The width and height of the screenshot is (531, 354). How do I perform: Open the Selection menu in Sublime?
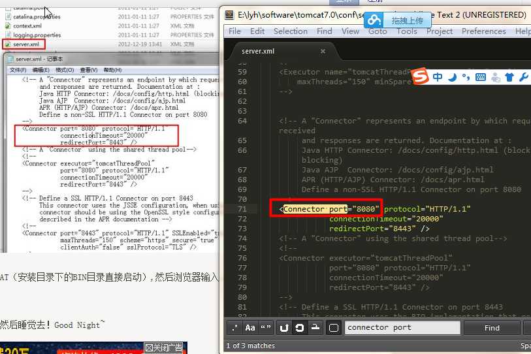point(291,31)
